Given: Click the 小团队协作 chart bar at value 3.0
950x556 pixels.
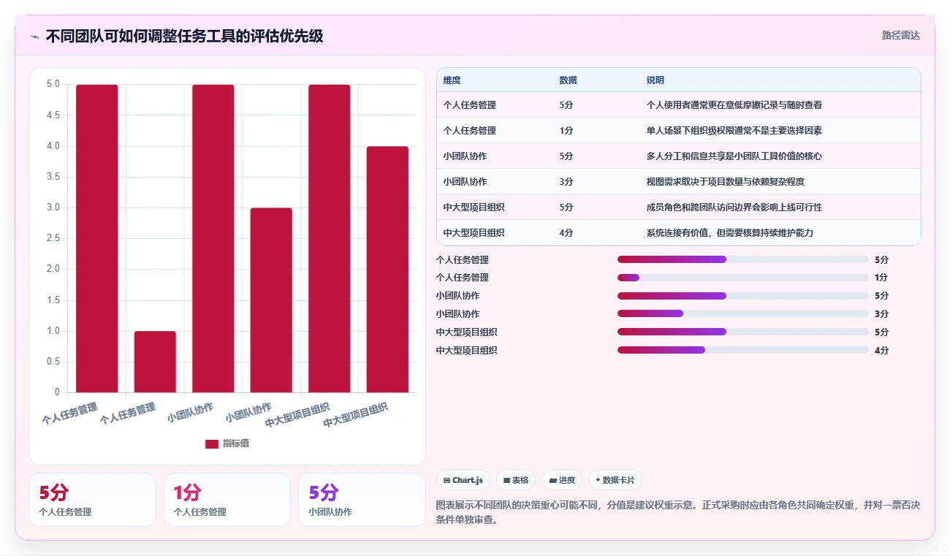Looking at the screenshot, I should [x=271, y=300].
